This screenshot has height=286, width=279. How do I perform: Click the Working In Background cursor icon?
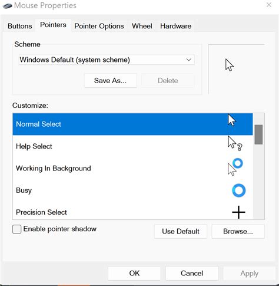coord(235,167)
